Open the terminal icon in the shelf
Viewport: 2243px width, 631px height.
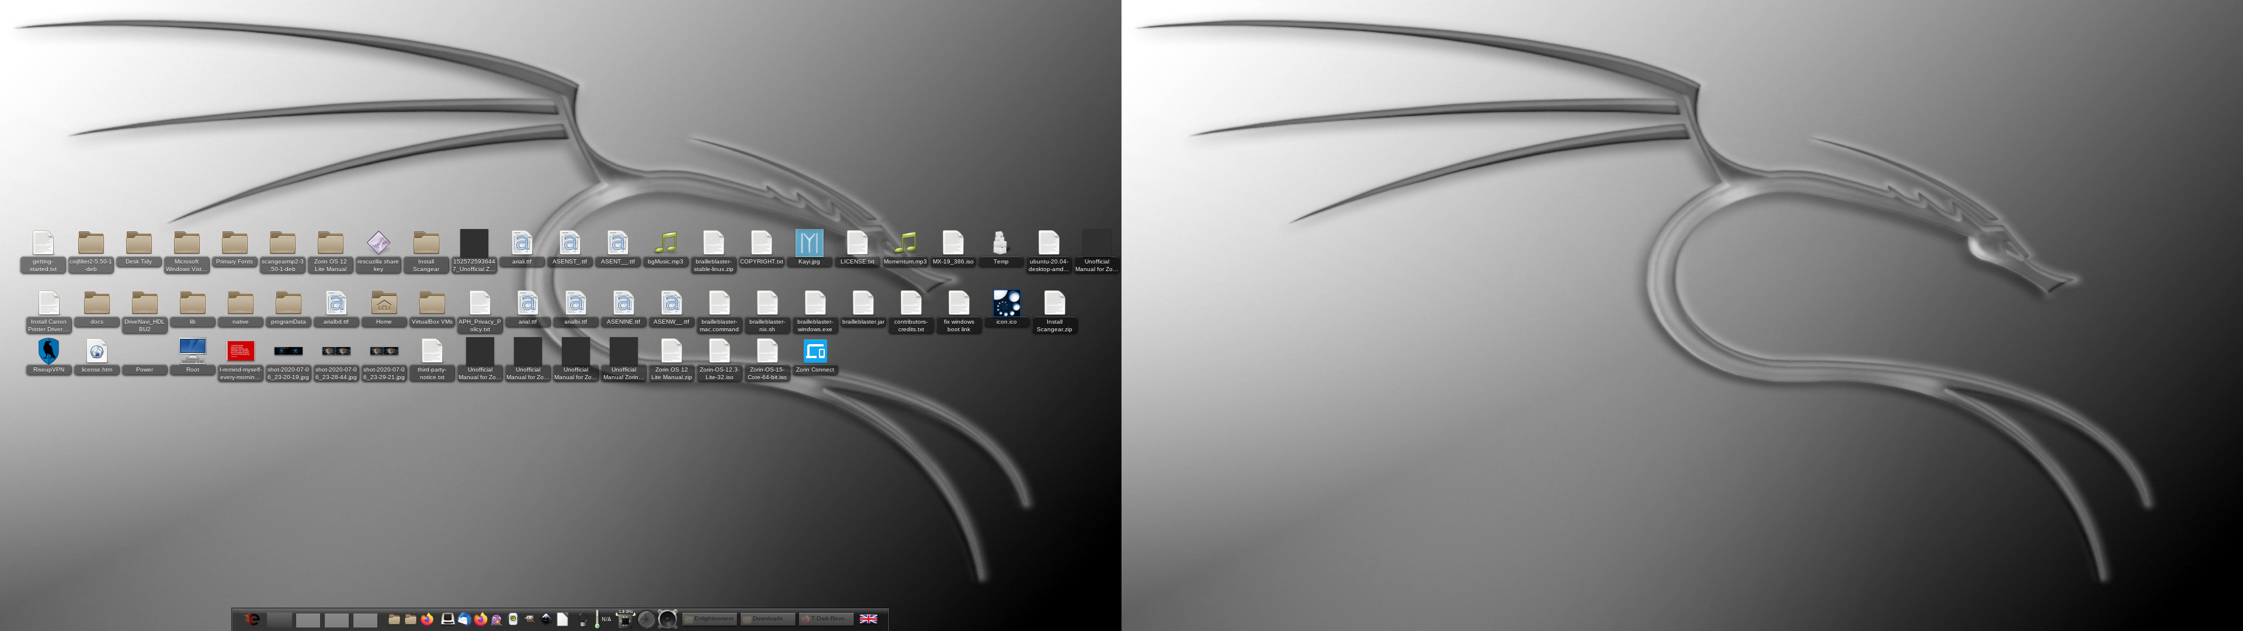click(447, 619)
